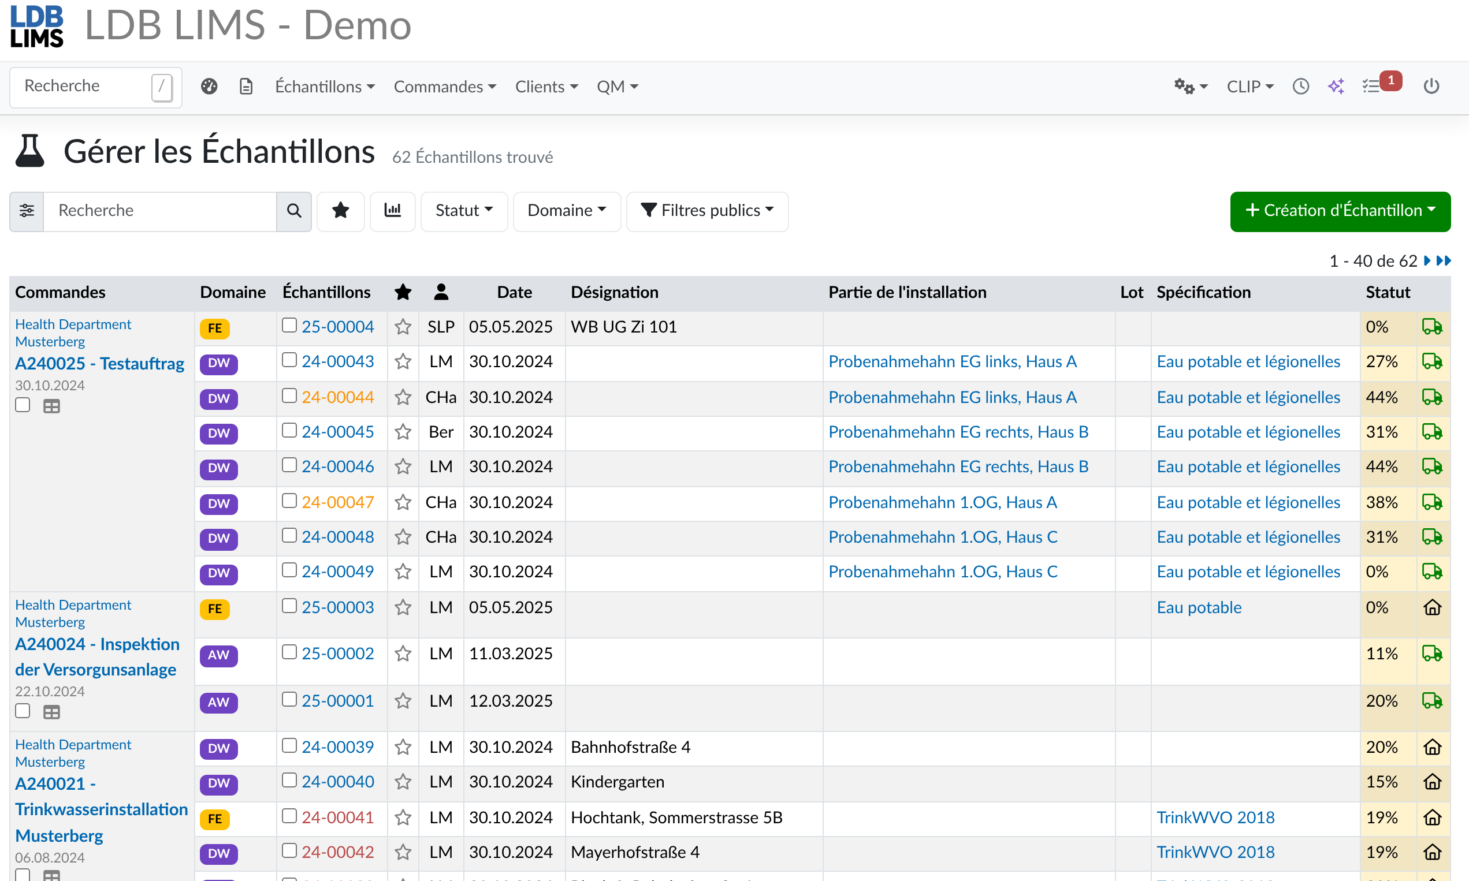Star sample 24-00046 as favorite
The height and width of the screenshot is (881, 1469).
click(403, 466)
